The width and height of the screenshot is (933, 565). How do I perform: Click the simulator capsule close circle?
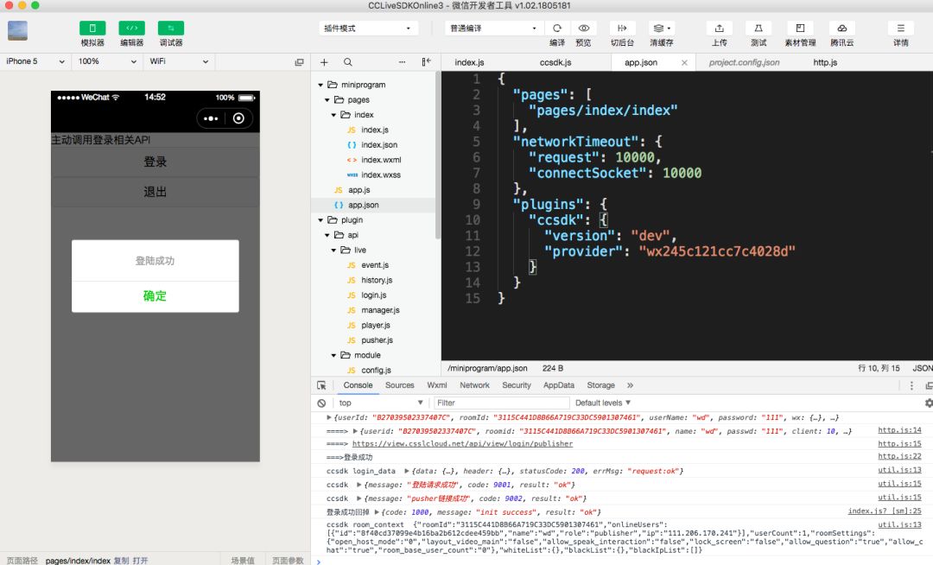[238, 118]
